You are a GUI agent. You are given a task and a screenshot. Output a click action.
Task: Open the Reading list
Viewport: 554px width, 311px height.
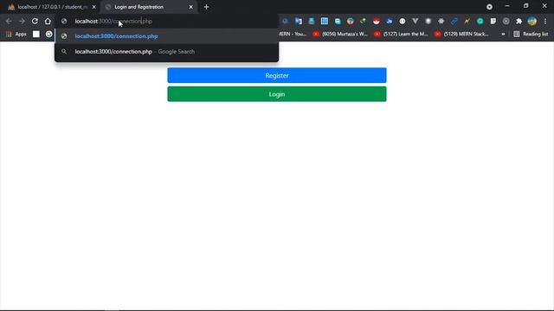(531, 35)
